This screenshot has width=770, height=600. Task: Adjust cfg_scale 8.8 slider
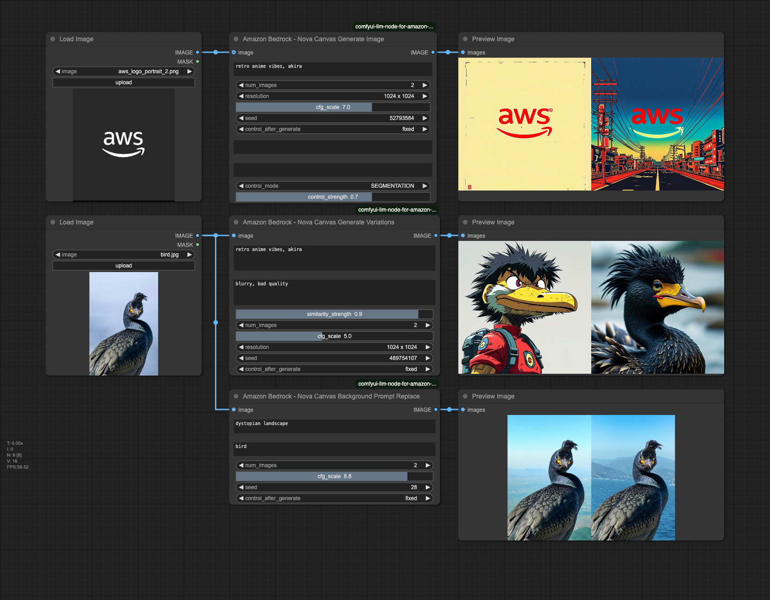tap(335, 476)
